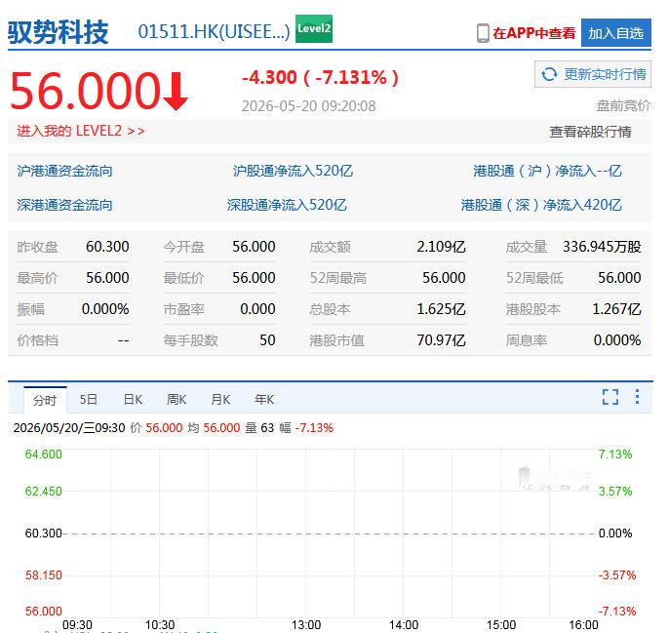Click 最高价 value 56.000
The image size is (668, 633).
[x=107, y=278]
